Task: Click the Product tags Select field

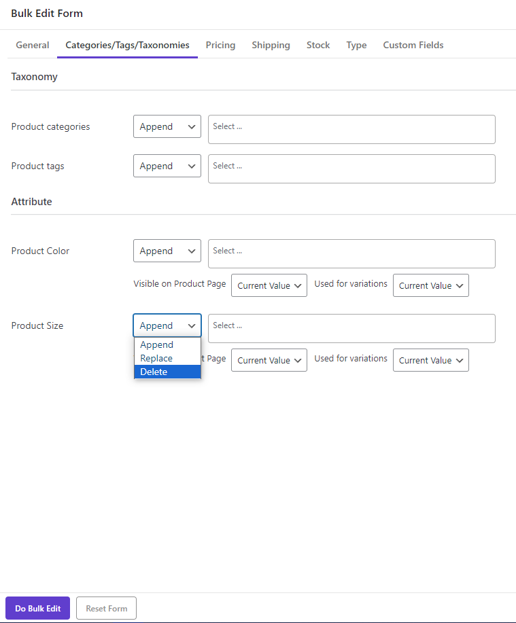Action: pyautogui.click(x=351, y=169)
